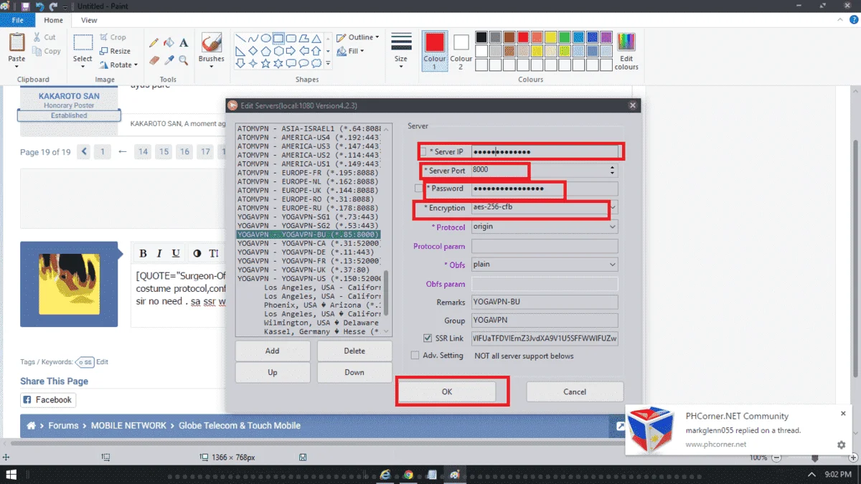
Task: Redo the last undone Paint action
Action: [53, 6]
